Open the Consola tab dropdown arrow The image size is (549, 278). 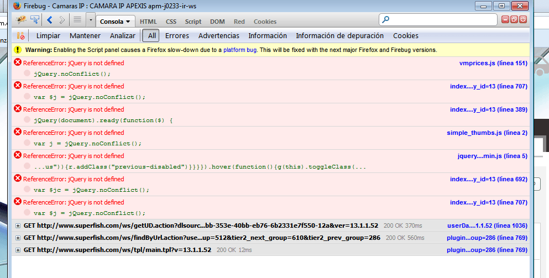[x=128, y=22]
